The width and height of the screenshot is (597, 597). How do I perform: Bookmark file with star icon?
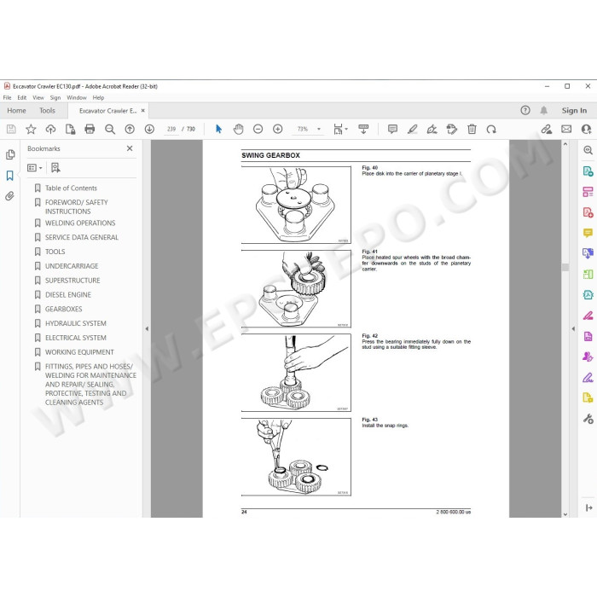(31, 130)
